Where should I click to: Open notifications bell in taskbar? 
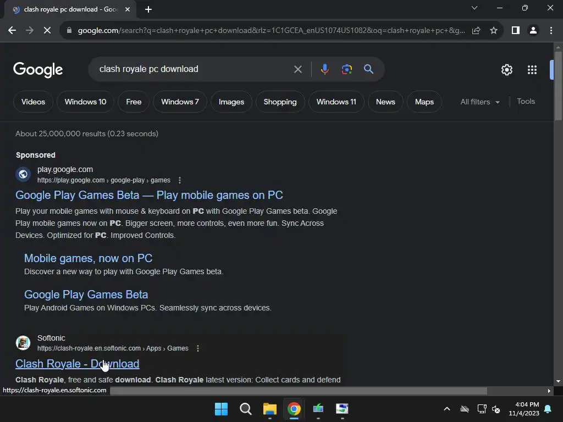tap(548, 409)
